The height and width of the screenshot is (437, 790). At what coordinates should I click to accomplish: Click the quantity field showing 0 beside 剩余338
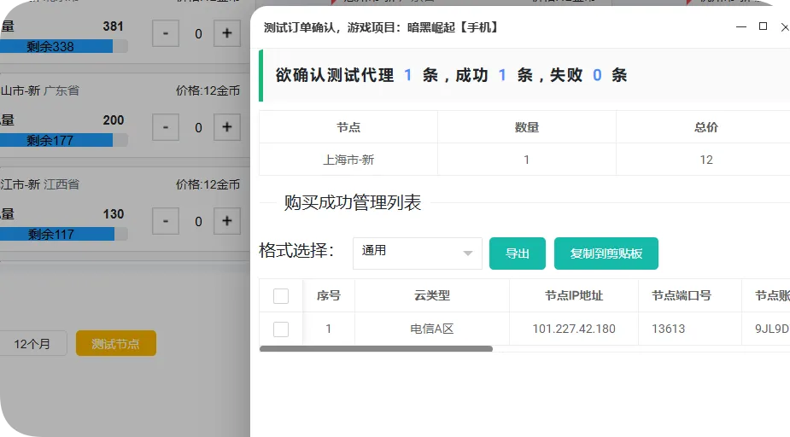tap(198, 34)
